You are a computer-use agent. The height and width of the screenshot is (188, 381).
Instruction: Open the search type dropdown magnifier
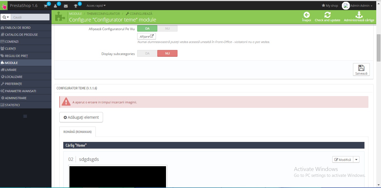click(x=5, y=17)
